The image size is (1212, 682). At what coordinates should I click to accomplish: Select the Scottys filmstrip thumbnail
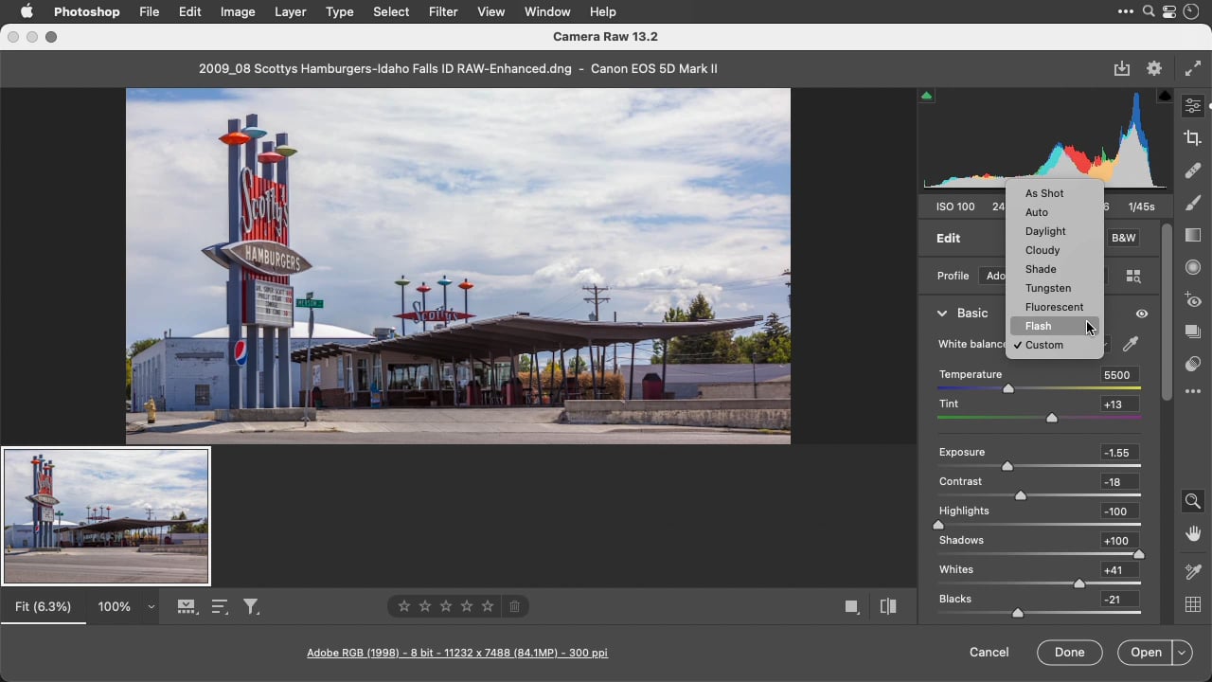pyautogui.click(x=106, y=516)
